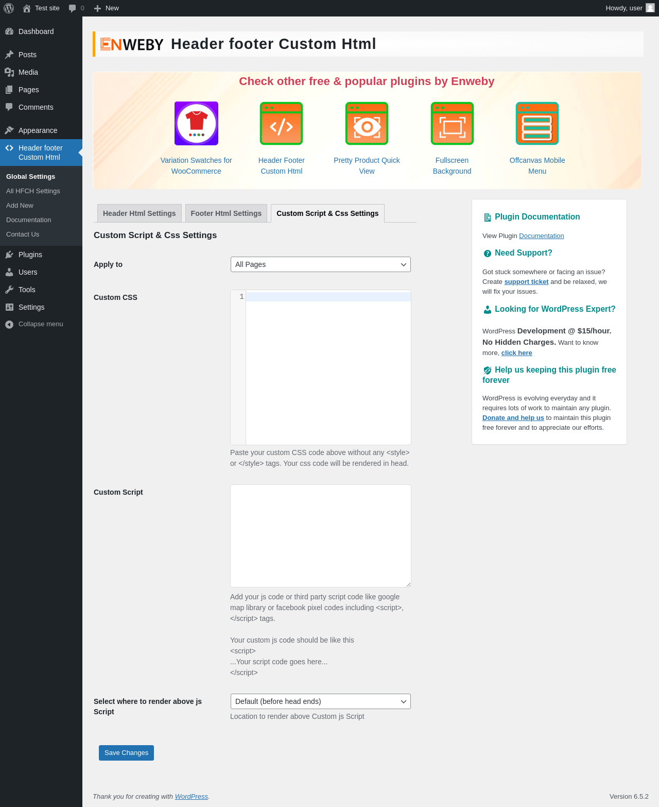Screen dimensions: 659x807
Task: Open the Test site home icon
Action: point(27,8)
